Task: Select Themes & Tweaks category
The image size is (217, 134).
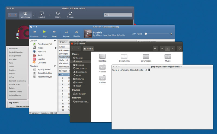Action: click(x=16, y=92)
